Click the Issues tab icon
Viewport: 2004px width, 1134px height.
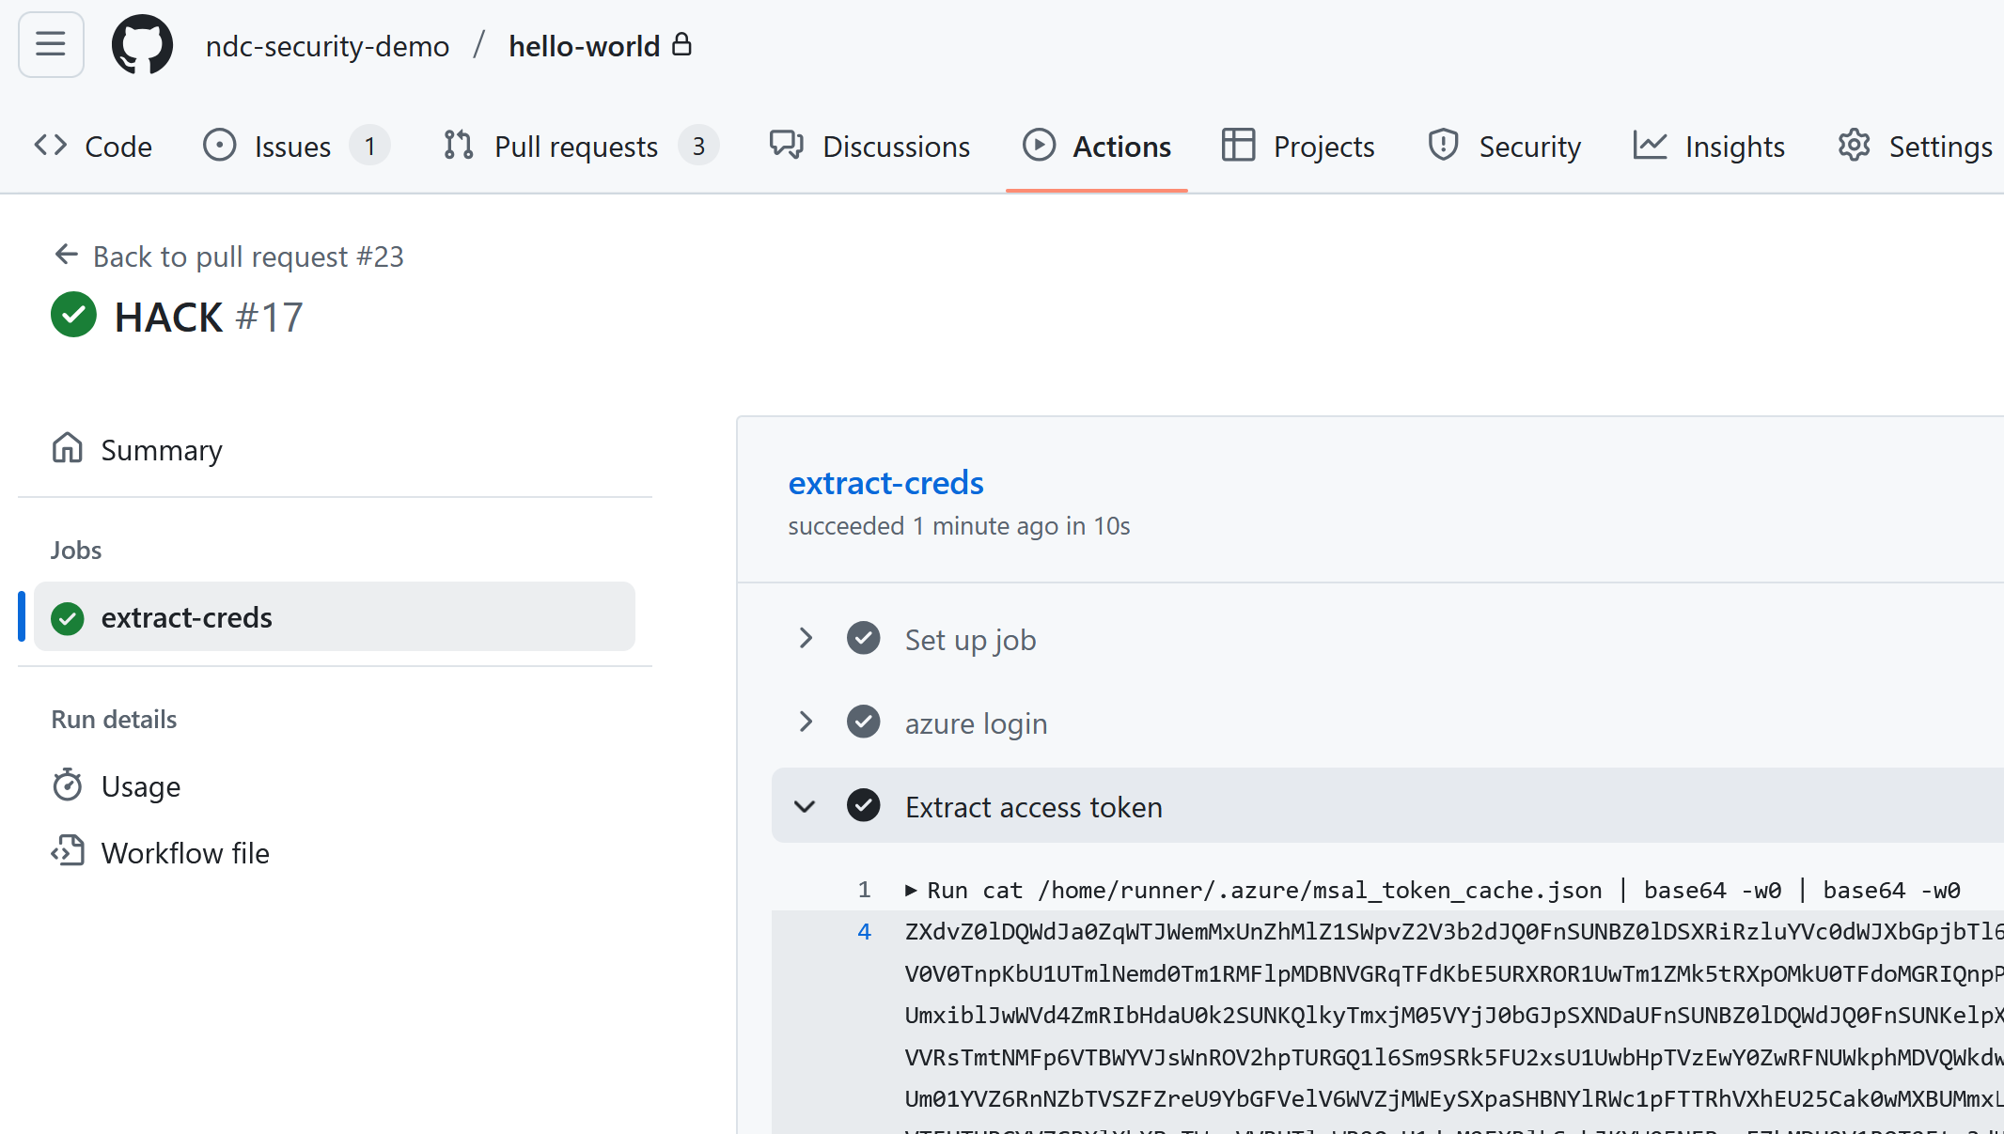pyautogui.click(x=219, y=146)
